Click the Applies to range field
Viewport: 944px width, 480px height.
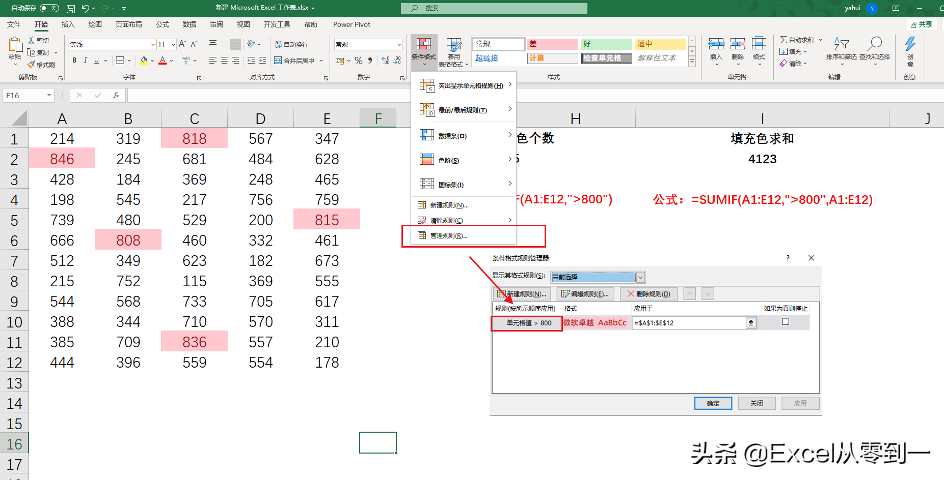[689, 323]
